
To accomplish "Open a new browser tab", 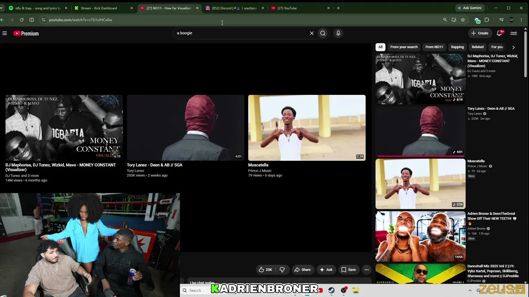I will tap(338, 8).
